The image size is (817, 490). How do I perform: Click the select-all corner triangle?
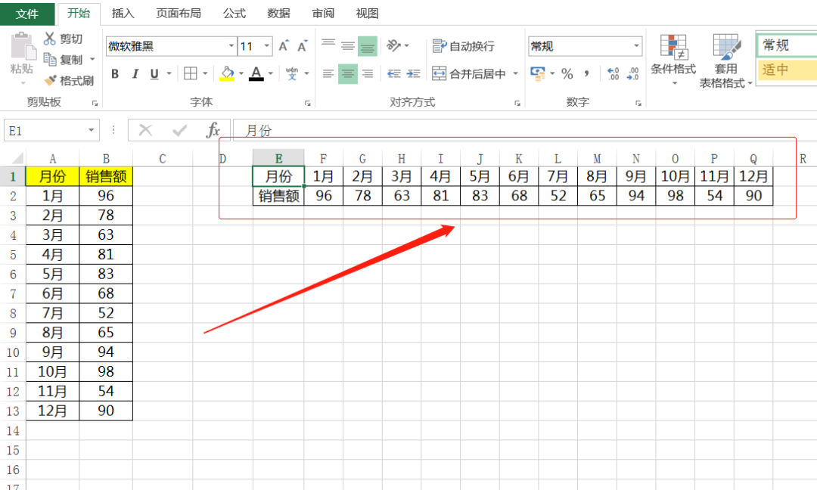point(18,158)
